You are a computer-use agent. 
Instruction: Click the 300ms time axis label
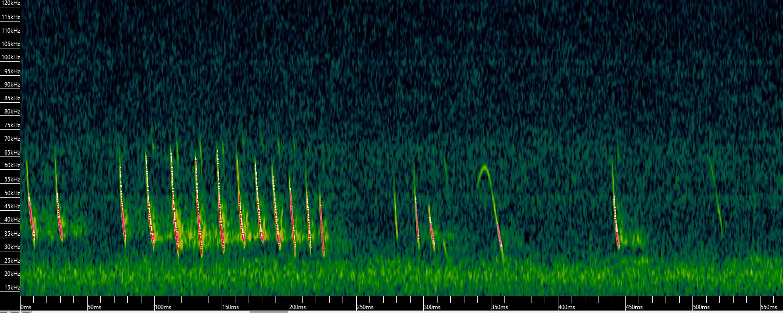(432, 307)
